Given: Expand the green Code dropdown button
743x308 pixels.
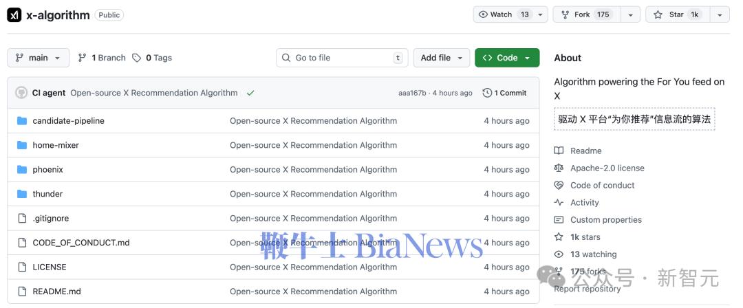Looking at the screenshot, I should coord(507,58).
